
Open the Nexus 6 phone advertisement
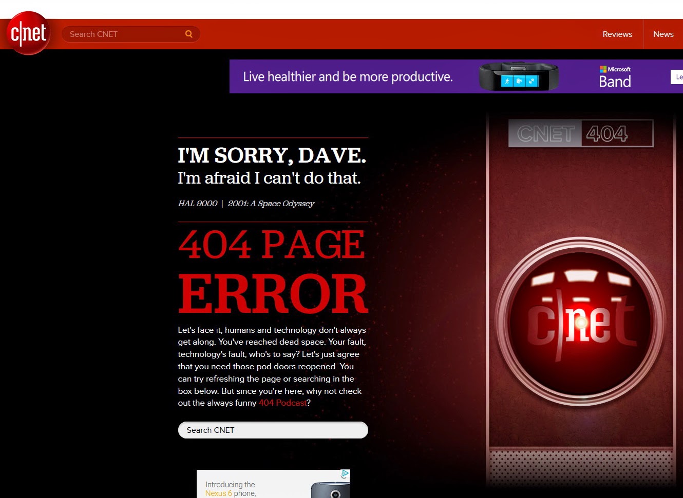pos(273,484)
